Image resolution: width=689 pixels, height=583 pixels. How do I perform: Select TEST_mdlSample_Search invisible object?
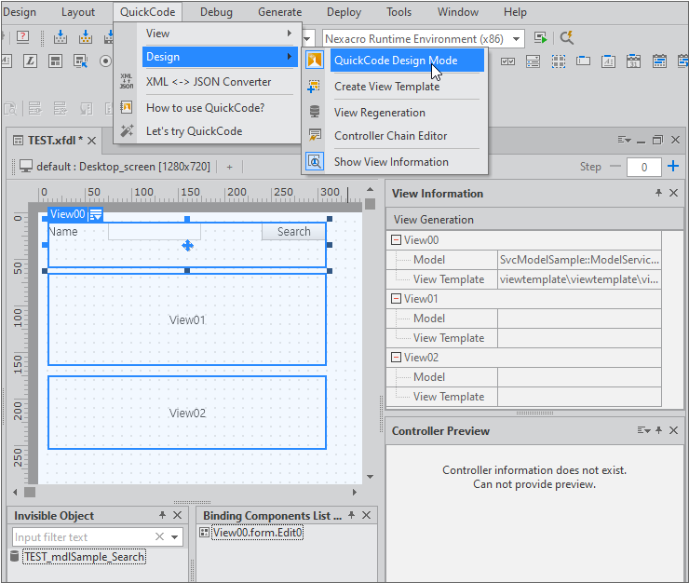click(x=84, y=557)
